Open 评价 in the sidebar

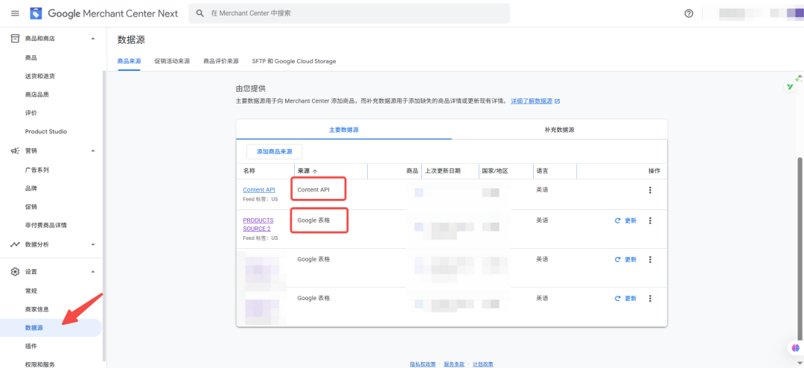(x=31, y=113)
